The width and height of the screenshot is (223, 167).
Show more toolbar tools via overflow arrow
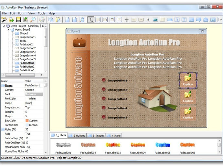(x=221, y=20)
